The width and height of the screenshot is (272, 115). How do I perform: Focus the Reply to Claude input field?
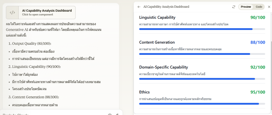click(53, 114)
